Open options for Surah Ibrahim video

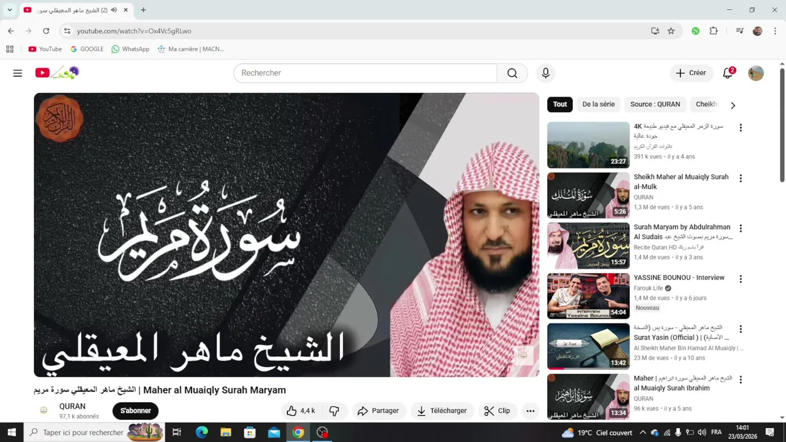tap(741, 379)
